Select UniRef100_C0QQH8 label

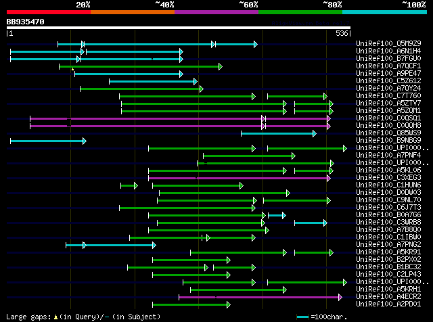click(388, 126)
